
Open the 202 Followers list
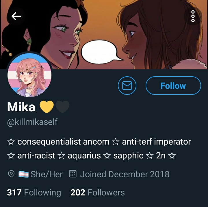click(x=98, y=192)
